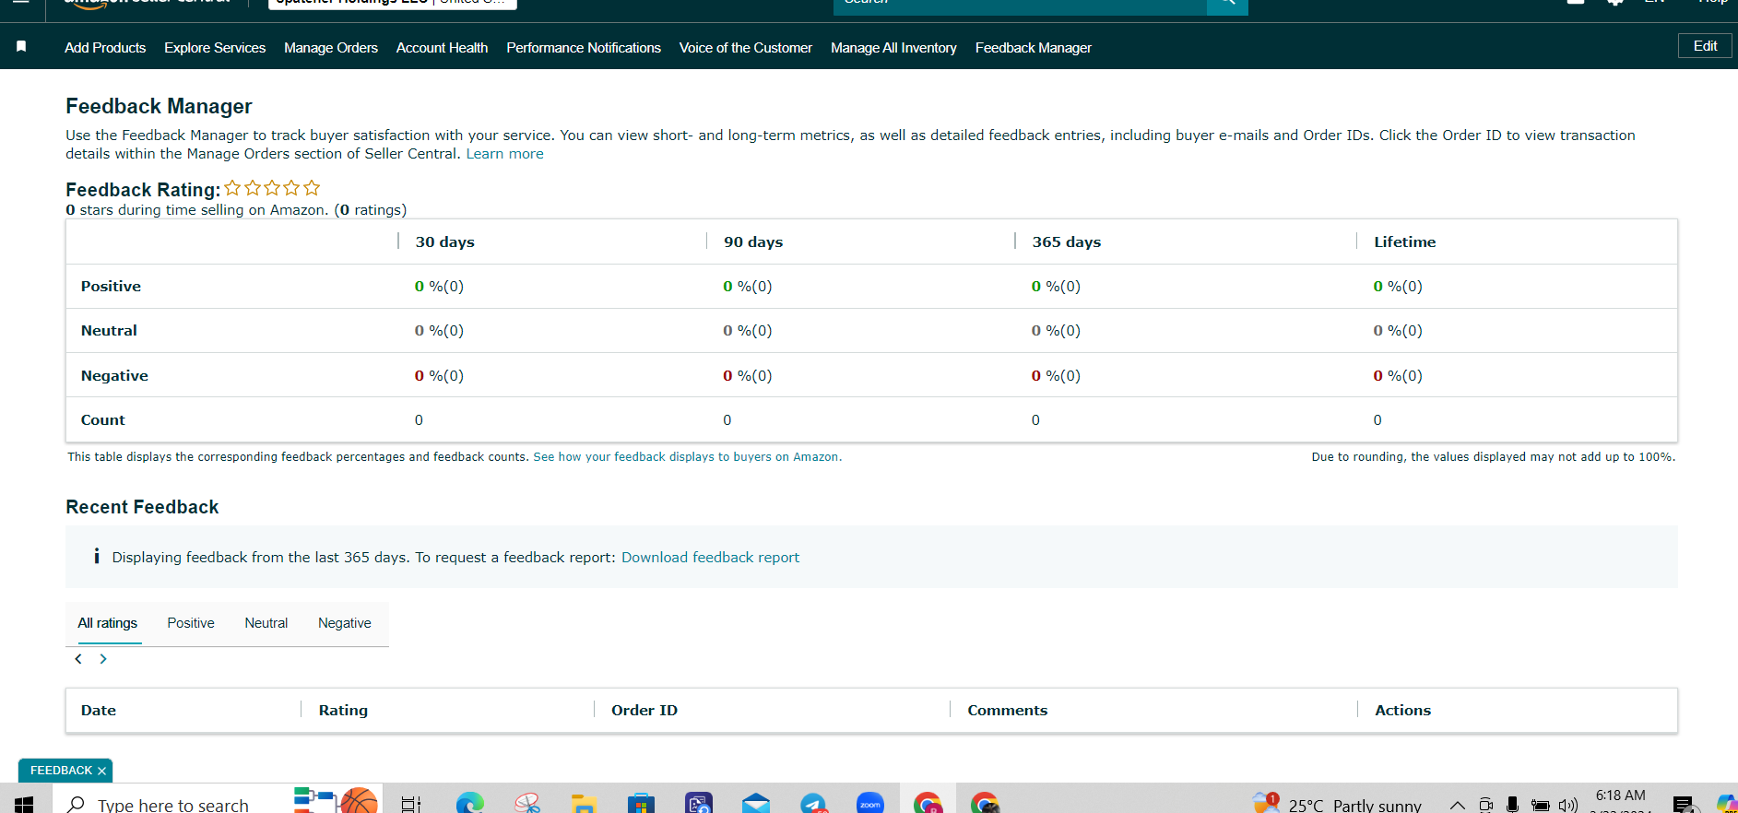Click the Order ID column header
The height and width of the screenshot is (813, 1738).
tap(644, 711)
